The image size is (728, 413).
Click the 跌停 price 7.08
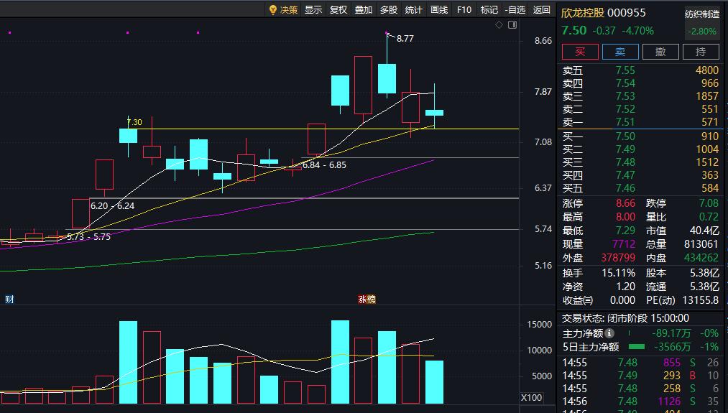709,203
